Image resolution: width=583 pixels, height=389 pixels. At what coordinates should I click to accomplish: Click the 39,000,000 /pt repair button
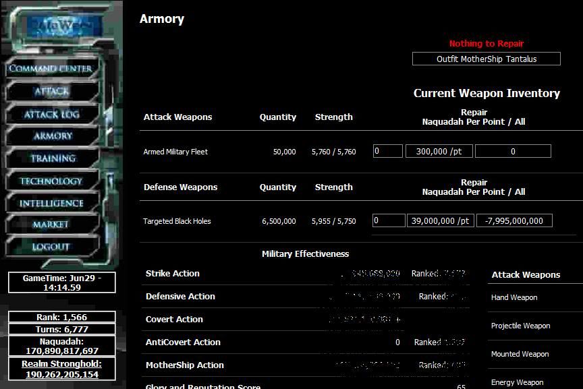(x=440, y=221)
